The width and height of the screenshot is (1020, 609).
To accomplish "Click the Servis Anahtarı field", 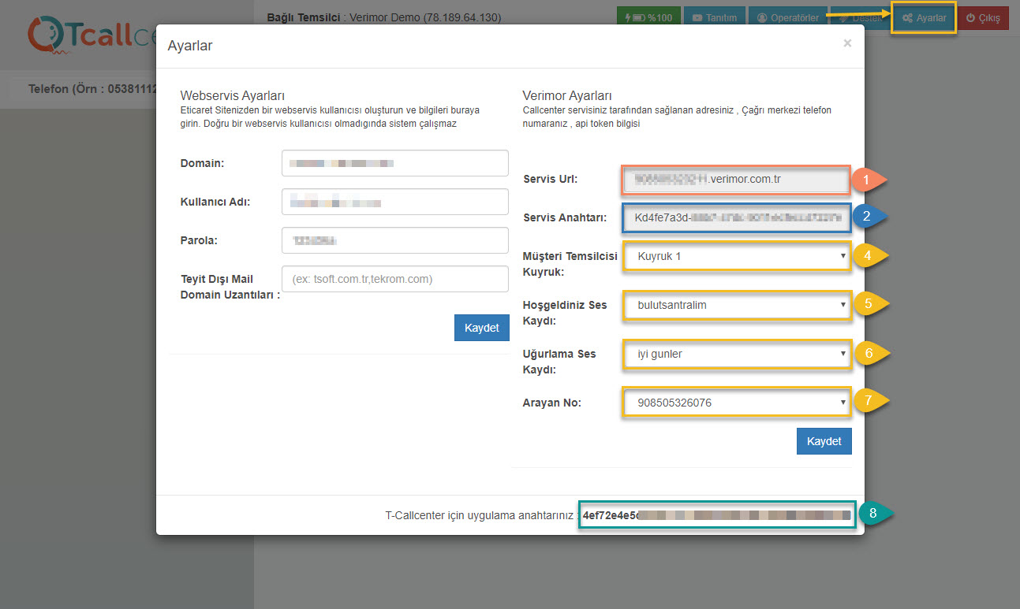I will click(x=735, y=217).
